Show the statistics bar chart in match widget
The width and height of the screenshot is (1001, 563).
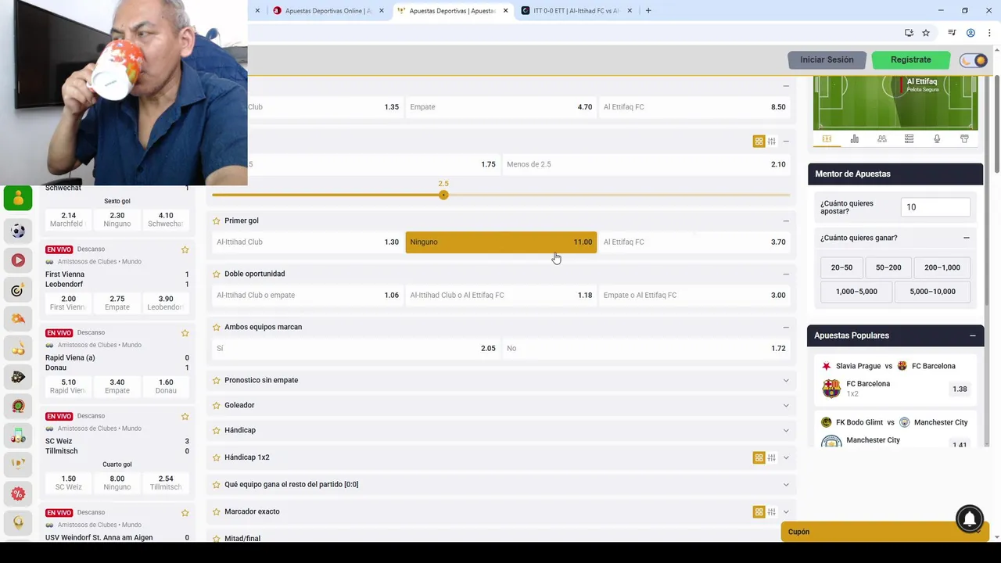coord(854,139)
